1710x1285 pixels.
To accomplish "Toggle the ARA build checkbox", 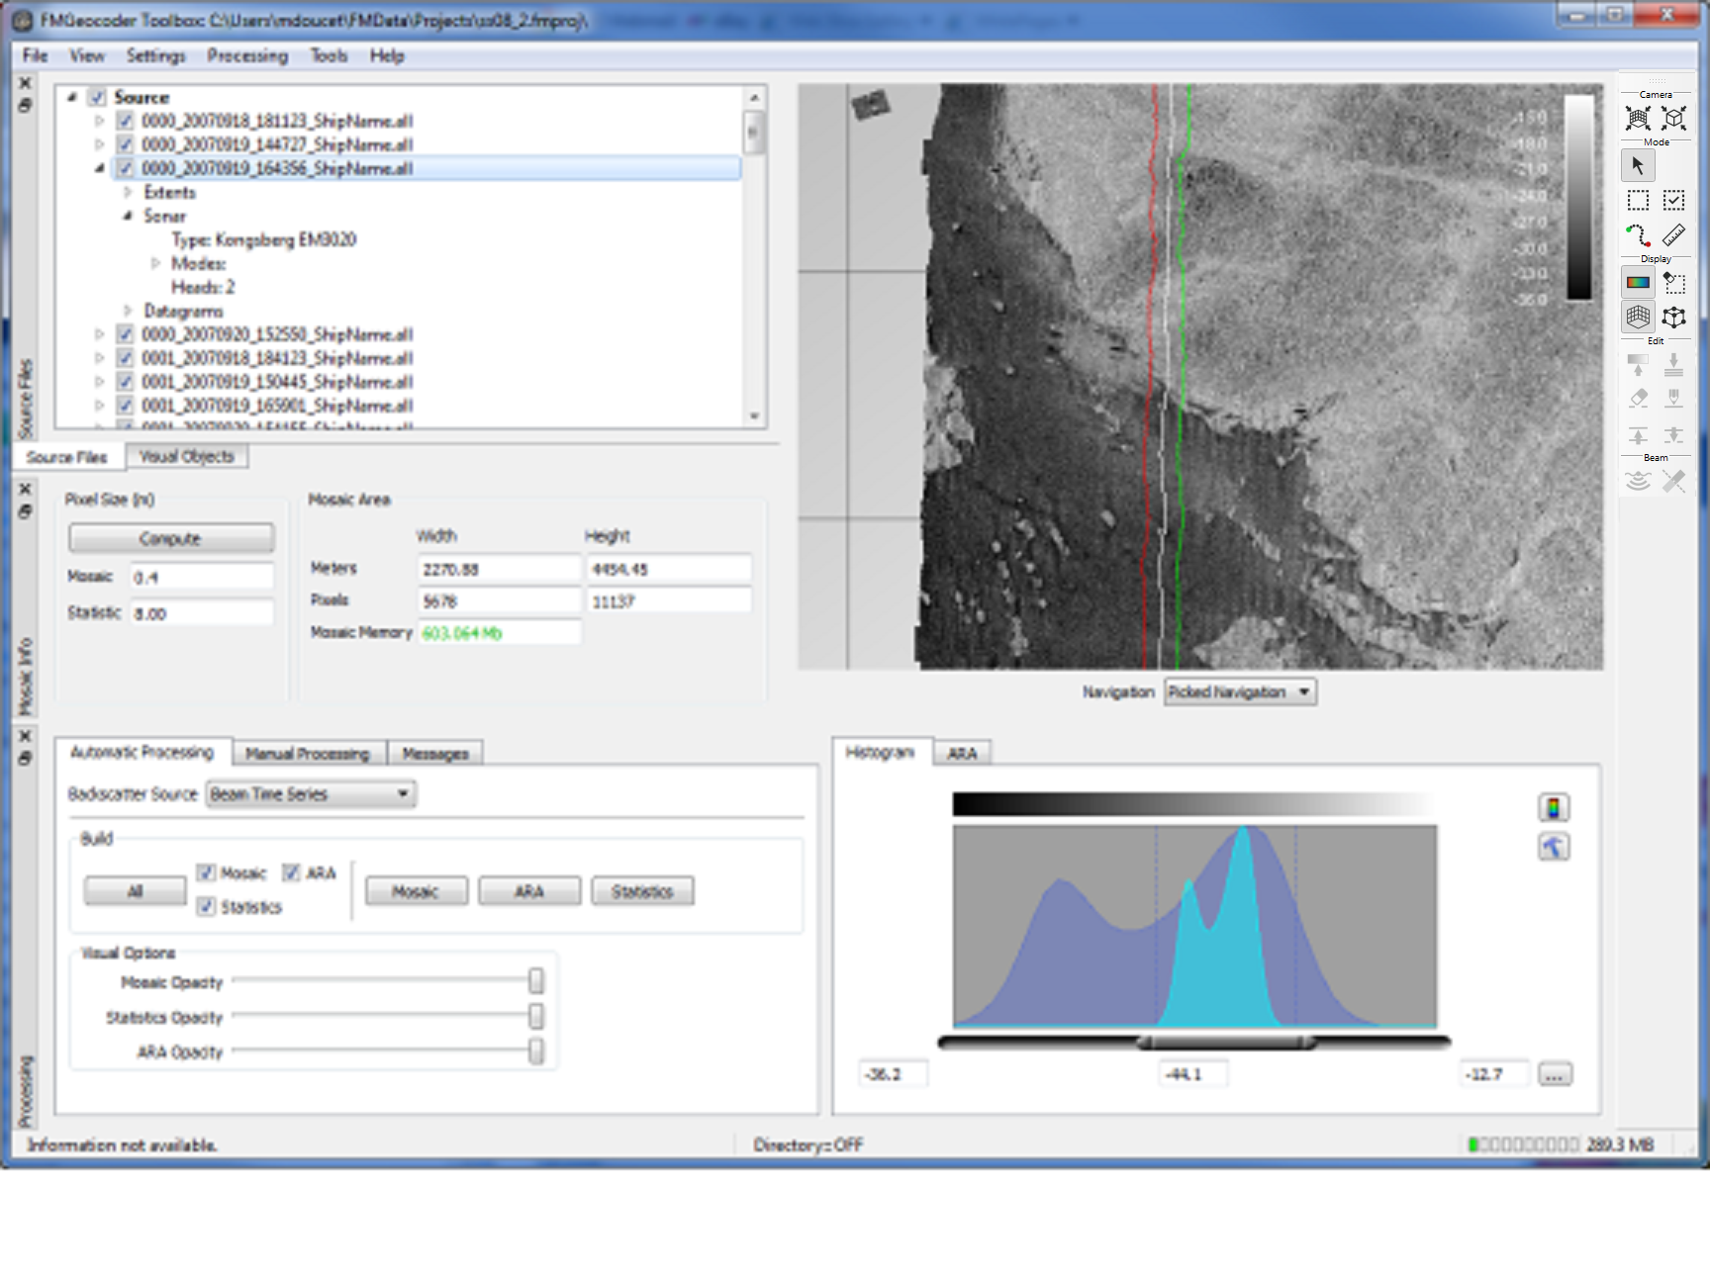I will [291, 872].
